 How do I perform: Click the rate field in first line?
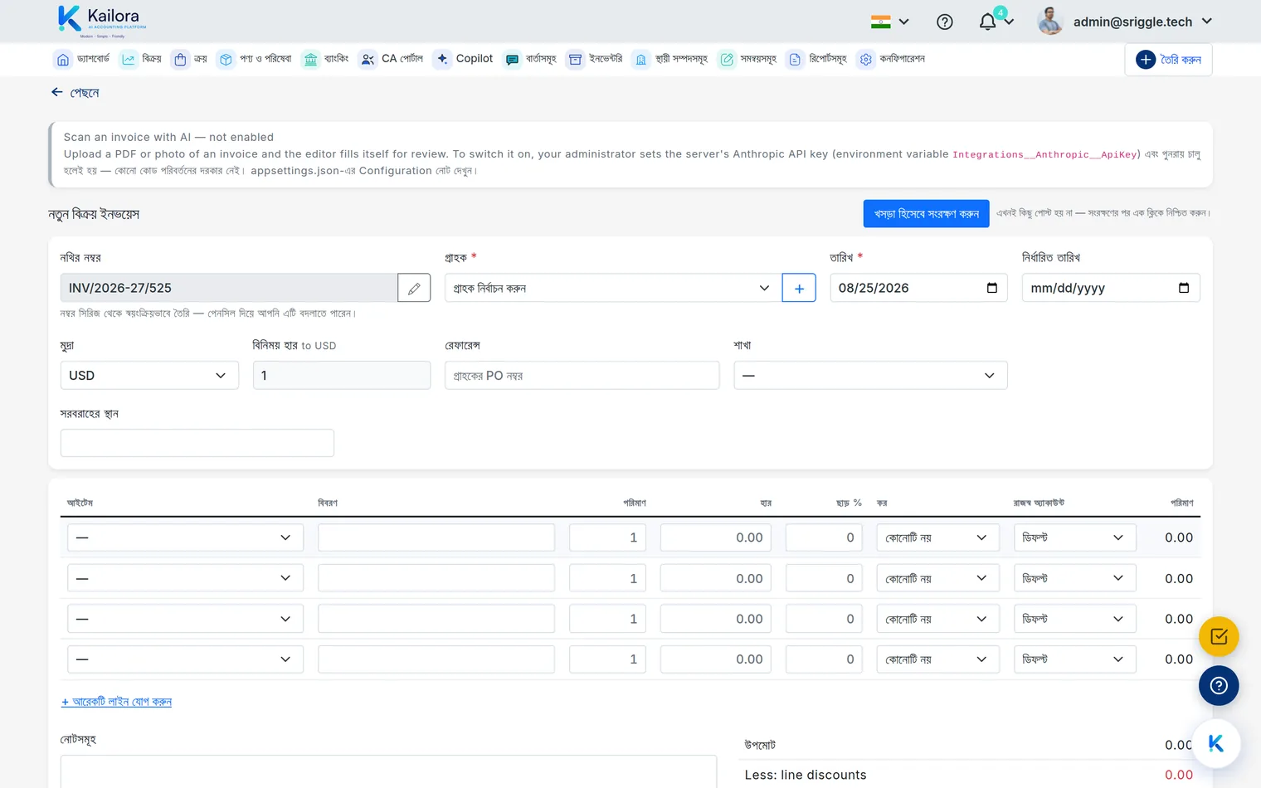716,537
